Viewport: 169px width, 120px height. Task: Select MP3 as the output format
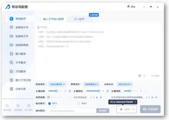[53, 103]
